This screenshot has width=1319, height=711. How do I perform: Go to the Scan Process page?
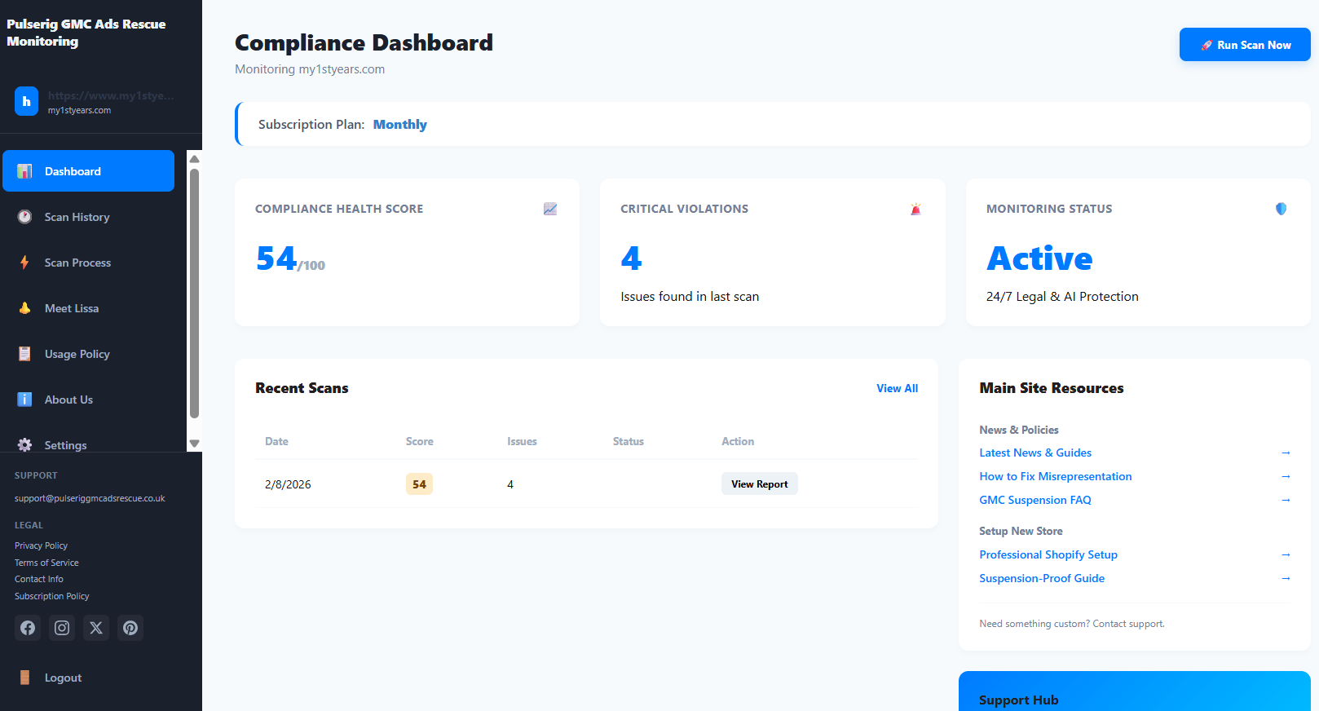pyautogui.click(x=77, y=263)
